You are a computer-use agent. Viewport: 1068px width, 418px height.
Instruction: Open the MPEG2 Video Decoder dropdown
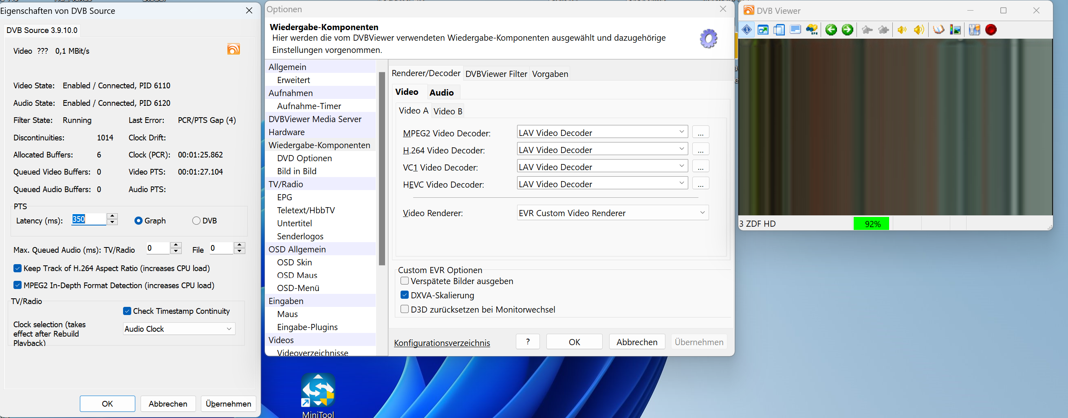pyautogui.click(x=602, y=133)
